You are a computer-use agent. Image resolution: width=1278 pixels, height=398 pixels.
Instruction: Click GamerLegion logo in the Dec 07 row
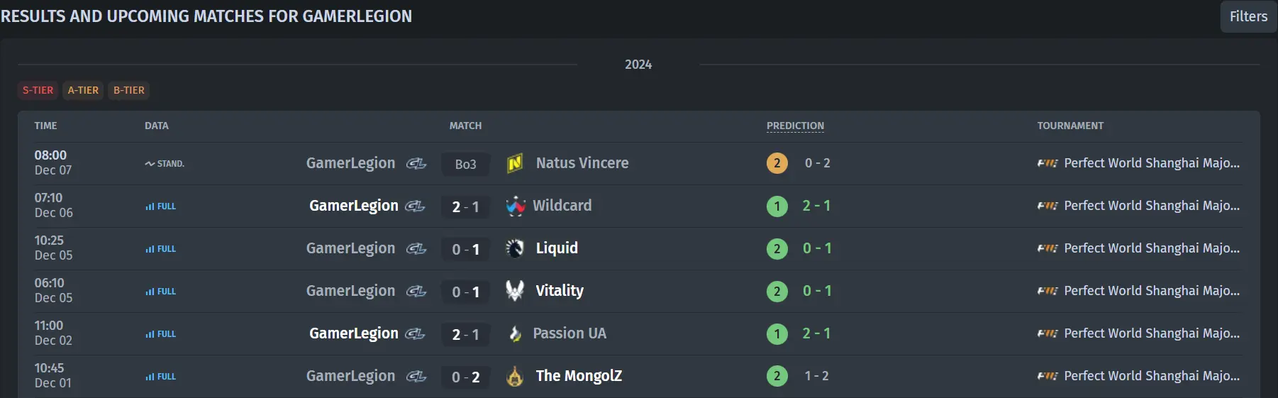click(416, 164)
